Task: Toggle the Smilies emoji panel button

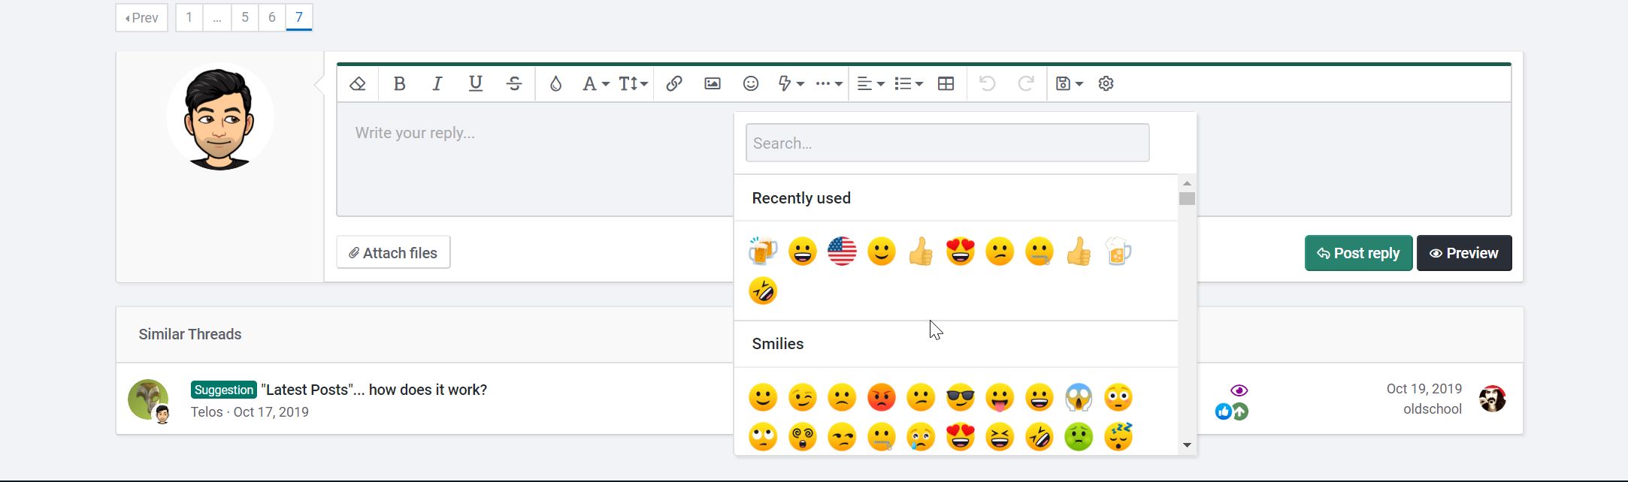Action: (x=751, y=83)
